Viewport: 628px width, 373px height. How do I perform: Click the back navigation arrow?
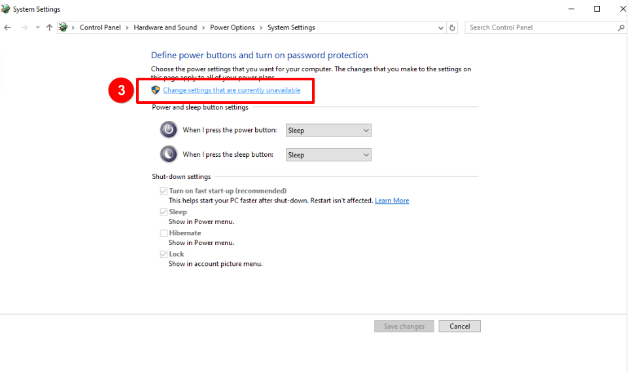[7, 27]
